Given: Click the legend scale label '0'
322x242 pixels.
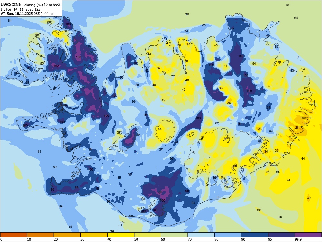Looking at the screenshot, I should tap(1, 239).
